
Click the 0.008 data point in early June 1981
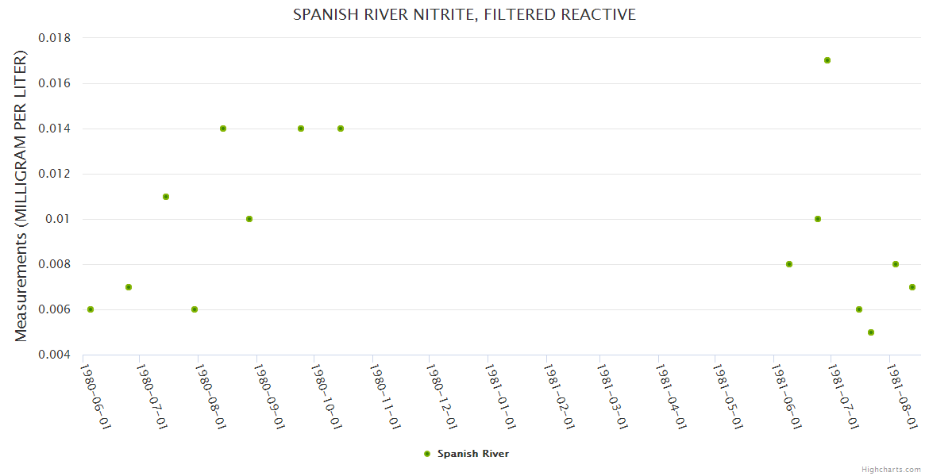click(x=789, y=264)
